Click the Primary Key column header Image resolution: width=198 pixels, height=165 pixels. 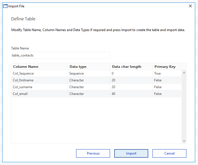169,67
